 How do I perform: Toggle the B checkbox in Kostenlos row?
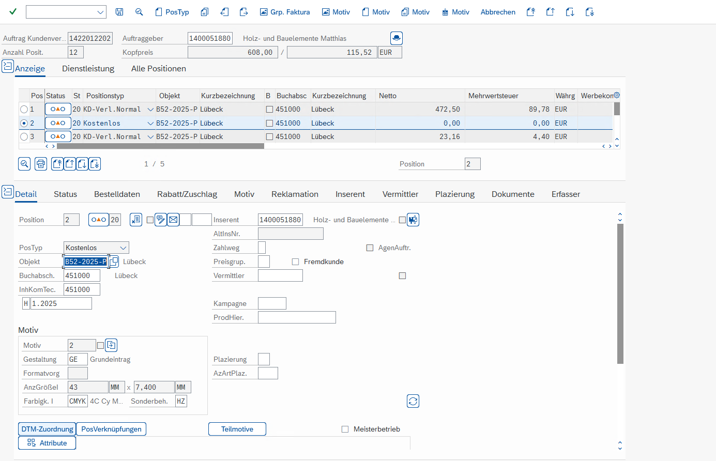coord(269,123)
